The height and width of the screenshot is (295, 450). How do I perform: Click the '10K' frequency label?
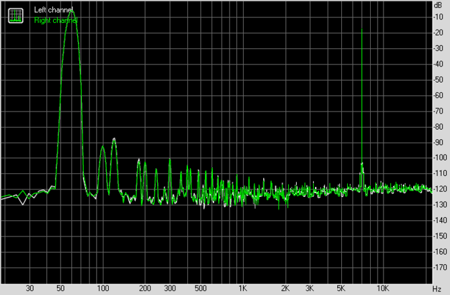pos(383,288)
